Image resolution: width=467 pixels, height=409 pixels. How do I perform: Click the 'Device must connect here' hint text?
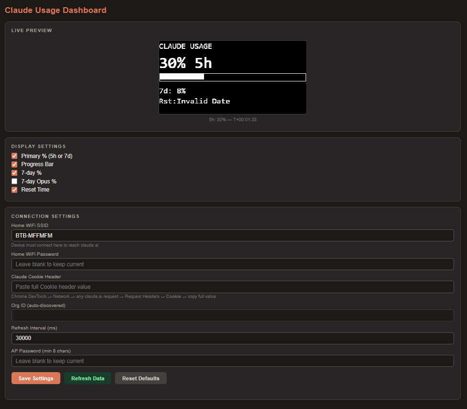tap(55, 245)
